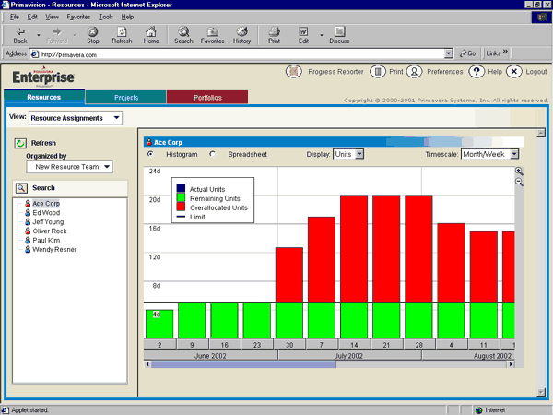Viewport: 553px width, 415px height.
Task: Open Preferences round icon
Action: pos(414,72)
